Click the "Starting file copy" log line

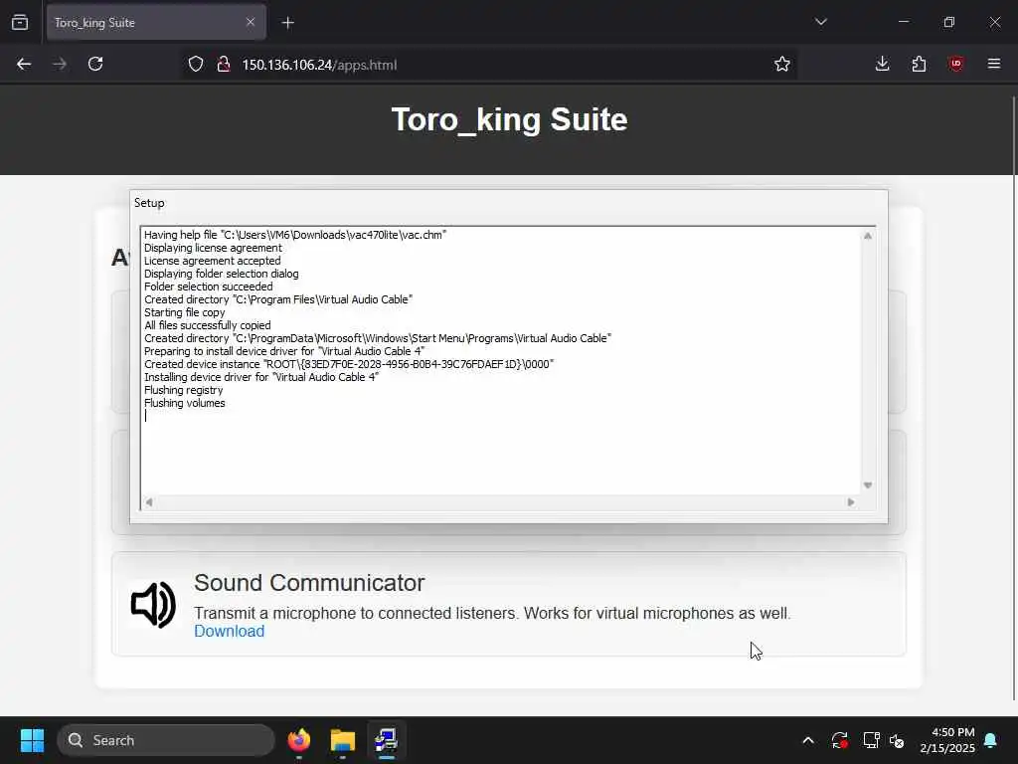[x=184, y=311]
